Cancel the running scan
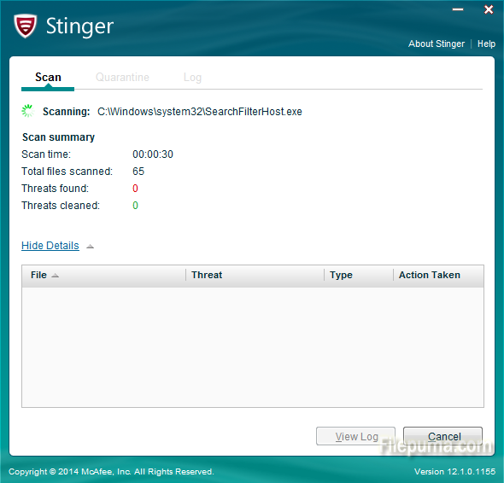 pyautogui.click(x=442, y=436)
